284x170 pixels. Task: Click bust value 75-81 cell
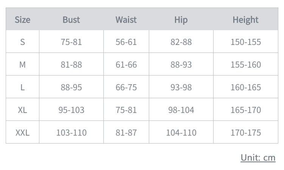coord(71,42)
